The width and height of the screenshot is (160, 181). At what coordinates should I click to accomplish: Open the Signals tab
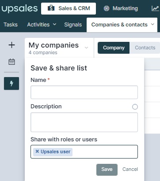point(73,25)
